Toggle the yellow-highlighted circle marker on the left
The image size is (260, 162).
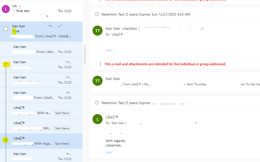tap(6, 140)
